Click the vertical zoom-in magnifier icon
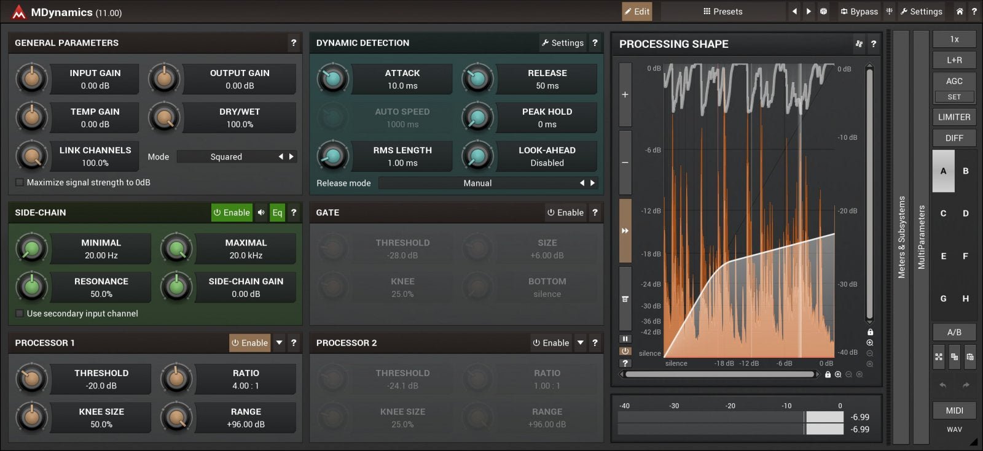This screenshot has height=451, width=983. (x=870, y=342)
